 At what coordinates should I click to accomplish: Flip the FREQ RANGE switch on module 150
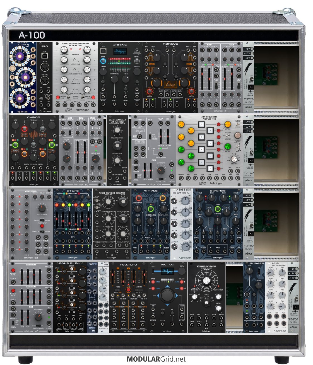pos(137,176)
